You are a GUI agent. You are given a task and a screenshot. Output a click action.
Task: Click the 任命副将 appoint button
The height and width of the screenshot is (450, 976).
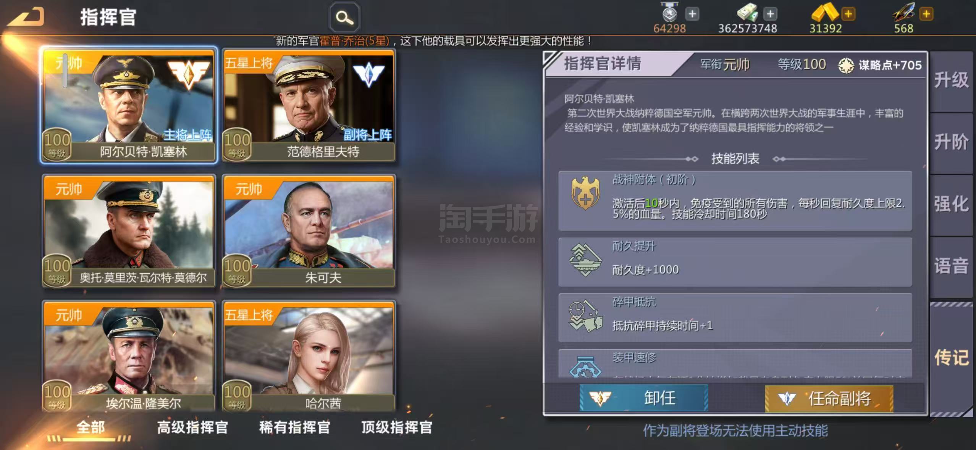829,398
